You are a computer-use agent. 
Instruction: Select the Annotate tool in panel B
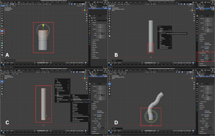pyautogui.click(x=110, y=23)
